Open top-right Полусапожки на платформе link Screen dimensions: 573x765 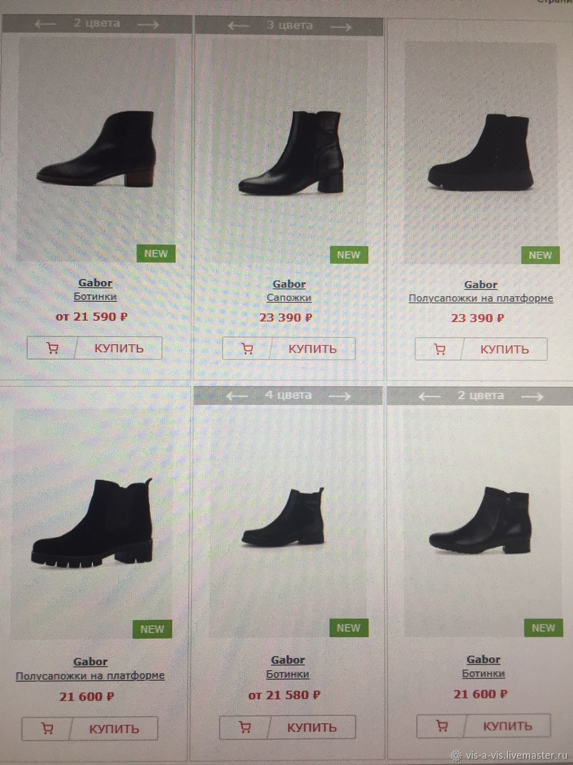pyautogui.click(x=481, y=298)
